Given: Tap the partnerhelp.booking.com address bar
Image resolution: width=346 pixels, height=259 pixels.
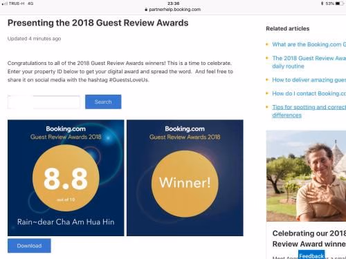Looking at the screenshot, I should [173, 10].
